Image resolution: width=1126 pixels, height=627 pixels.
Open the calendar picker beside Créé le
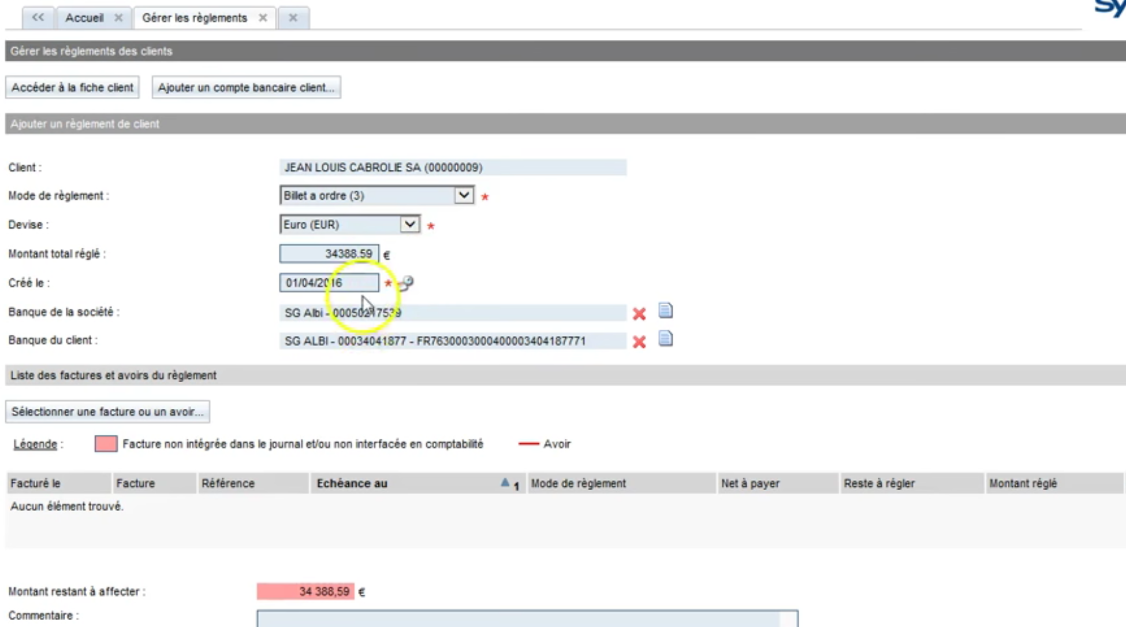(407, 283)
